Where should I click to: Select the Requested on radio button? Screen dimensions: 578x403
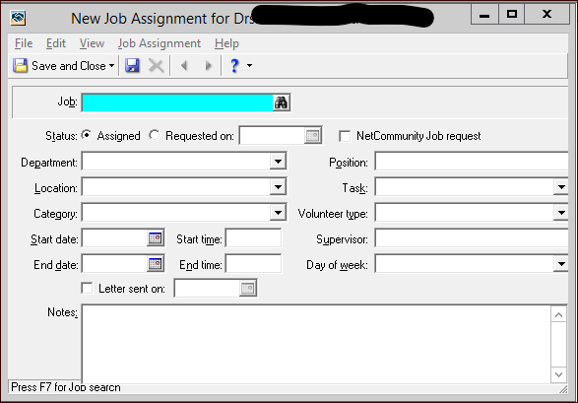pos(155,135)
